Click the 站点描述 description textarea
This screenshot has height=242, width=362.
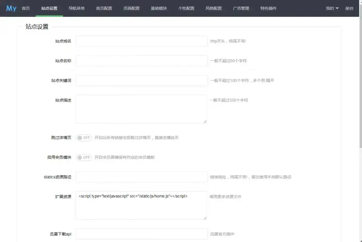[x=141, y=109]
